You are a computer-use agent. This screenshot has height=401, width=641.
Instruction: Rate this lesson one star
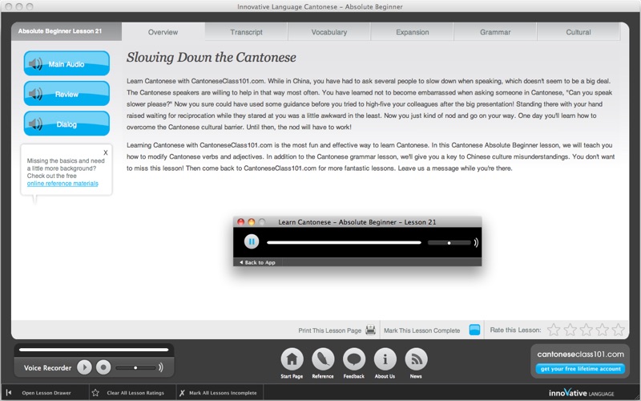pyautogui.click(x=554, y=330)
